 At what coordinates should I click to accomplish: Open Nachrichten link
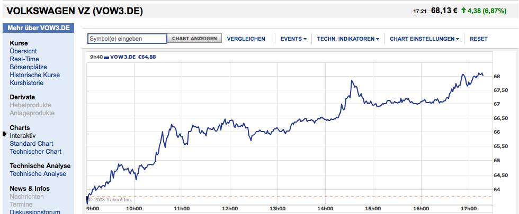click(26, 197)
